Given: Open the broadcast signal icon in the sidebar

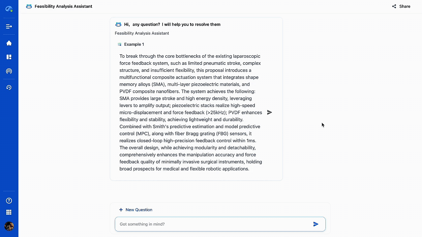Looking at the screenshot, I should tap(9, 71).
